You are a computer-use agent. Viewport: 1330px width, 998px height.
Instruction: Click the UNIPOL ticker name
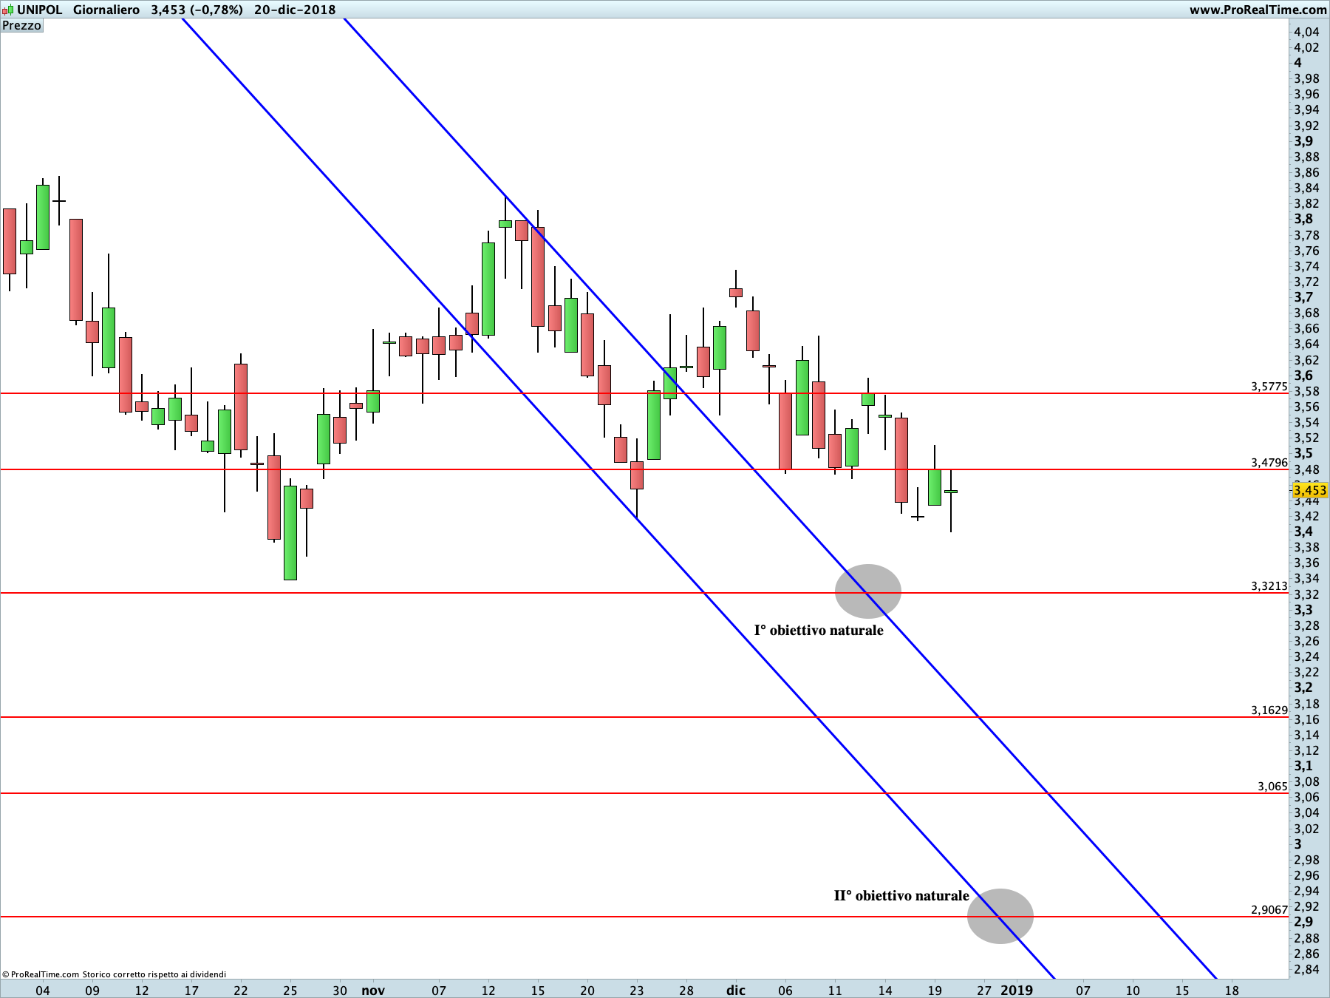point(40,10)
